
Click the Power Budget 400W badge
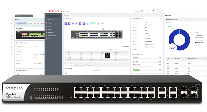click(172, 48)
